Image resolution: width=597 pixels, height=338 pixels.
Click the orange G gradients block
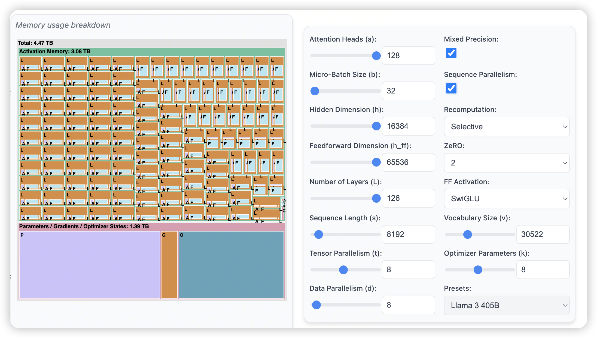[169, 265]
